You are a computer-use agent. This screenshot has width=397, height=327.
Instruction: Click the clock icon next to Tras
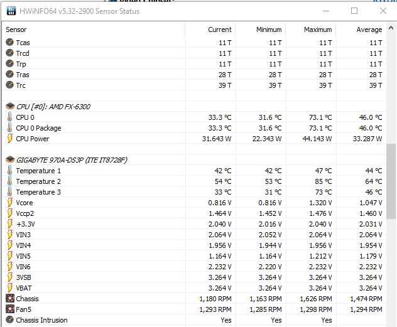(x=9, y=74)
